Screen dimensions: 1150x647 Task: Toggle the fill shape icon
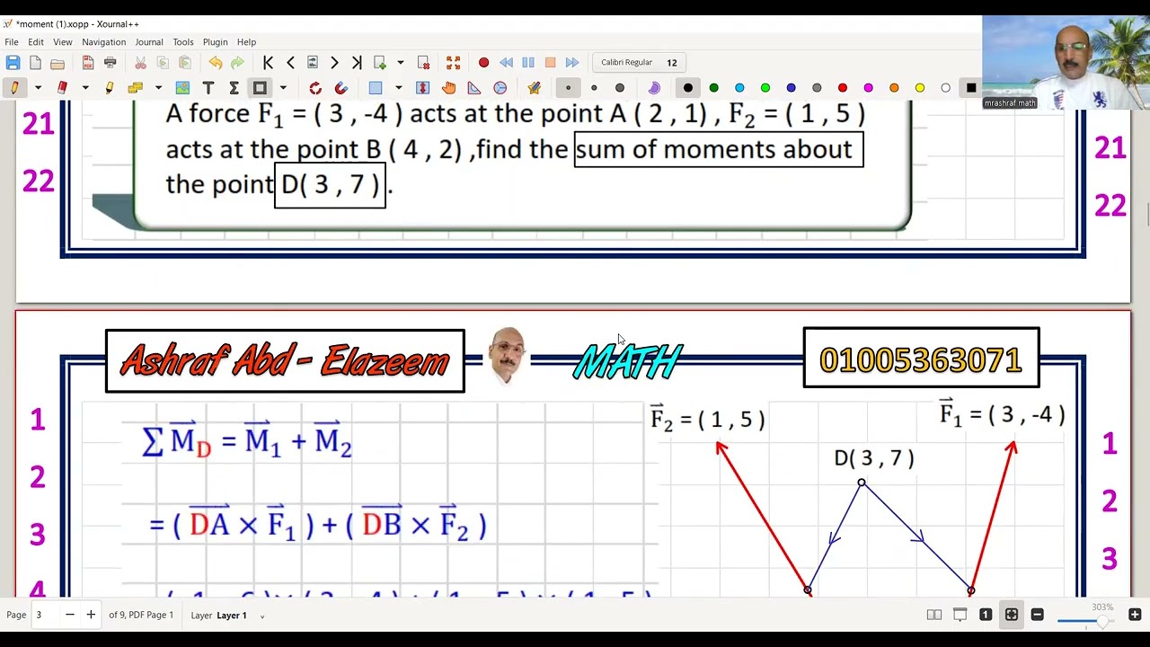[x=654, y=88]
